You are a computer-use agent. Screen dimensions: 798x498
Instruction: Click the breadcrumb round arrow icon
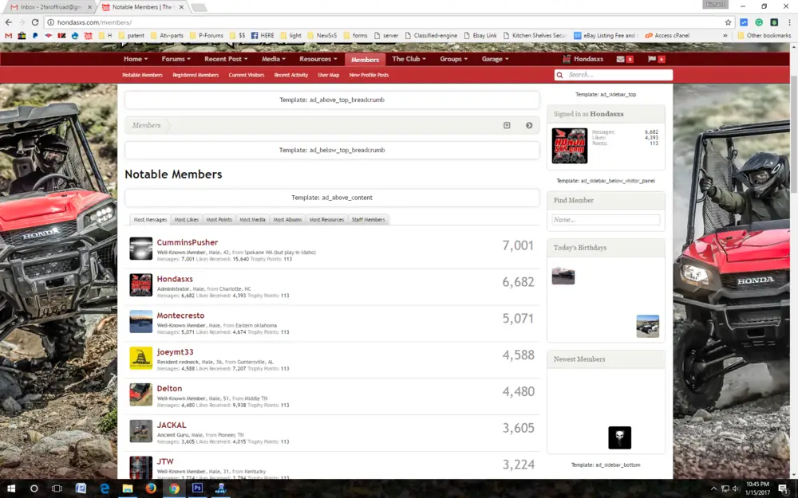(x=529, y=125)
